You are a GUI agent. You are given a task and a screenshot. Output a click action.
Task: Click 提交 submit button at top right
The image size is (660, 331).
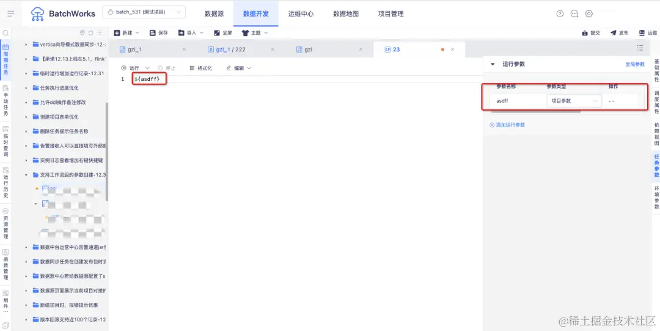coord(591,32)
